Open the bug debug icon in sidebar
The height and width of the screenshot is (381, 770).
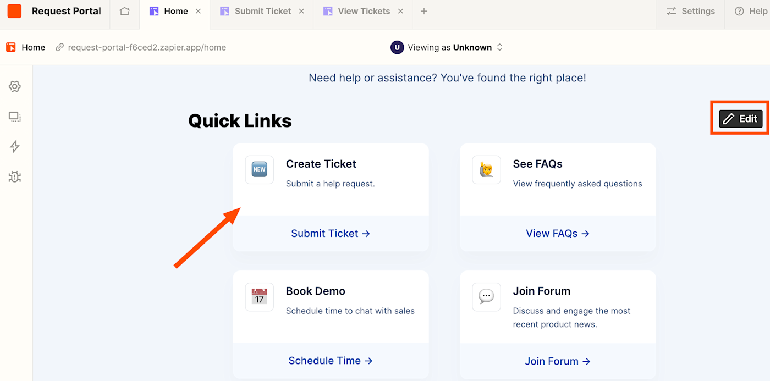point(15,176)
